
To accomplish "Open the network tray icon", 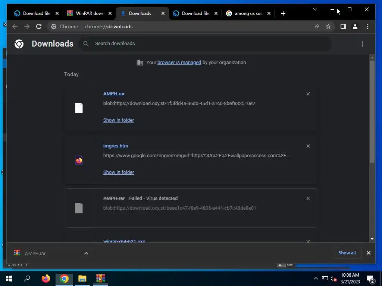I will coord(325,279).
